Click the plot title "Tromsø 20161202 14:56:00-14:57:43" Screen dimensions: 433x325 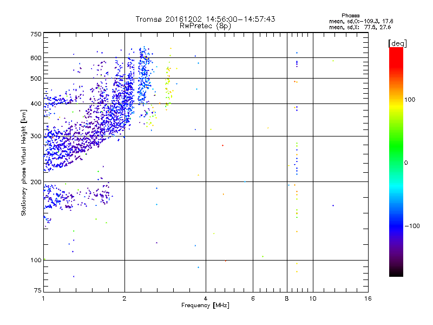[205, 19]
